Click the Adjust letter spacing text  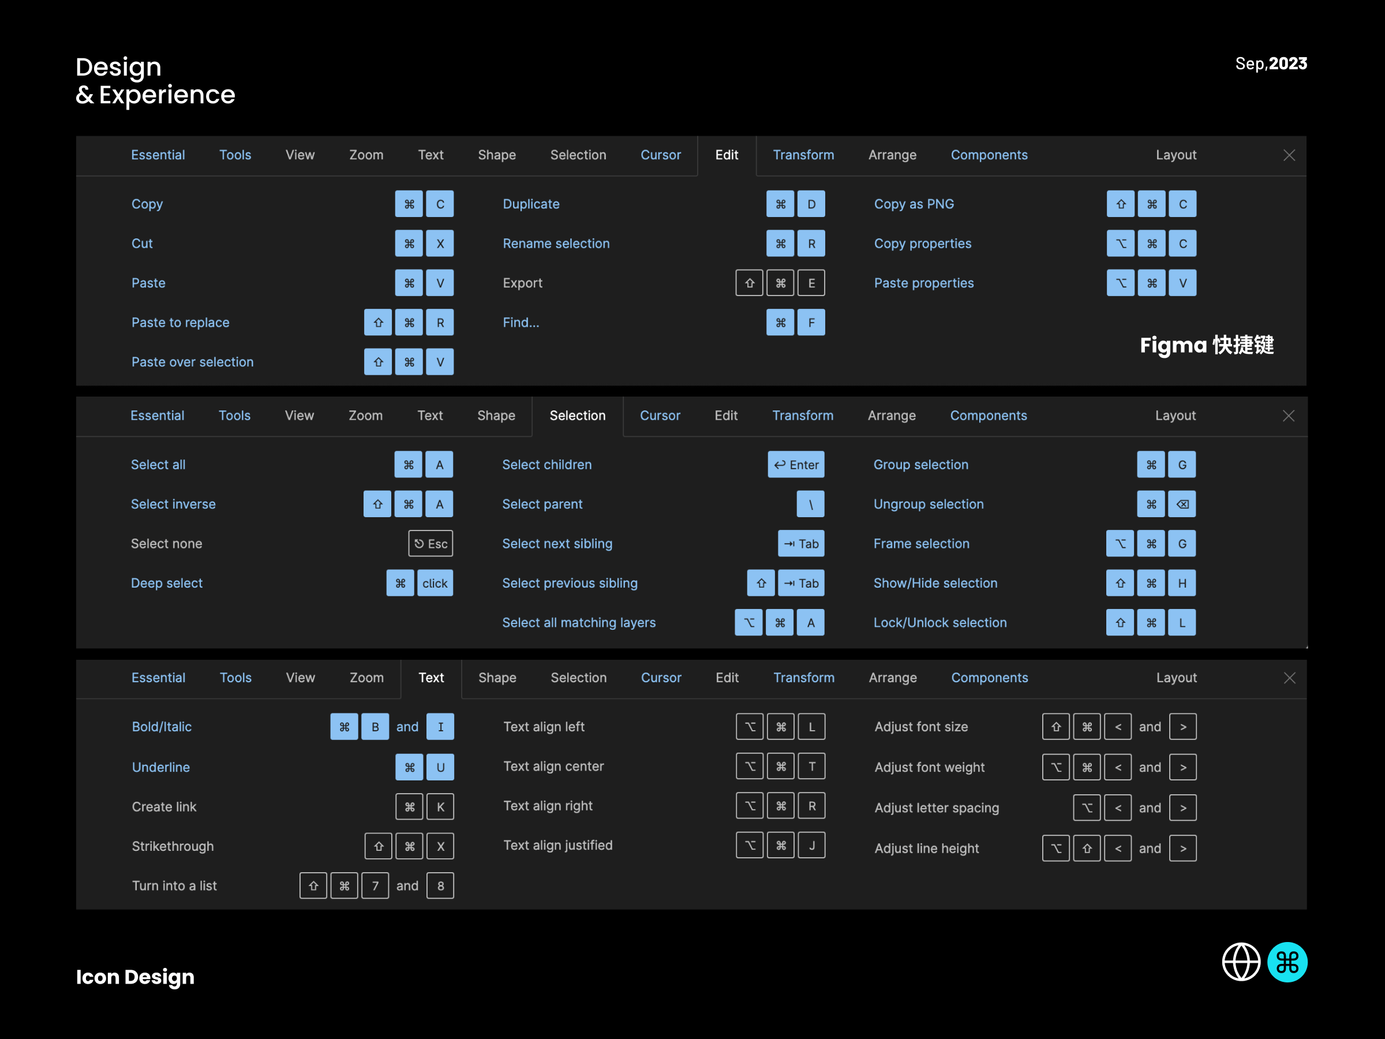click(x=937, y=808)
